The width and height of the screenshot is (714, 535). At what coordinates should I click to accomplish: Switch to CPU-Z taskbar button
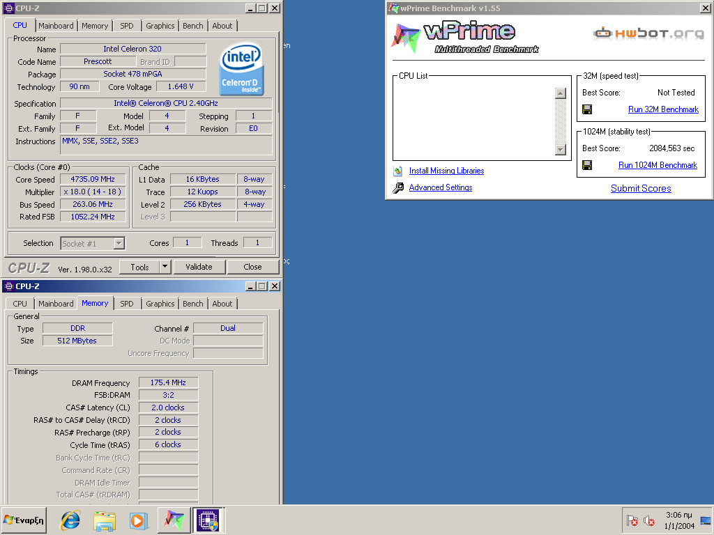click(x=208, y=520)
